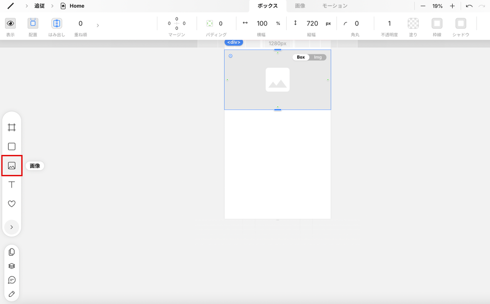Expand the left toolbar with chevron arrow
This screenshot has height=304, width=490.
pos(12,228)
